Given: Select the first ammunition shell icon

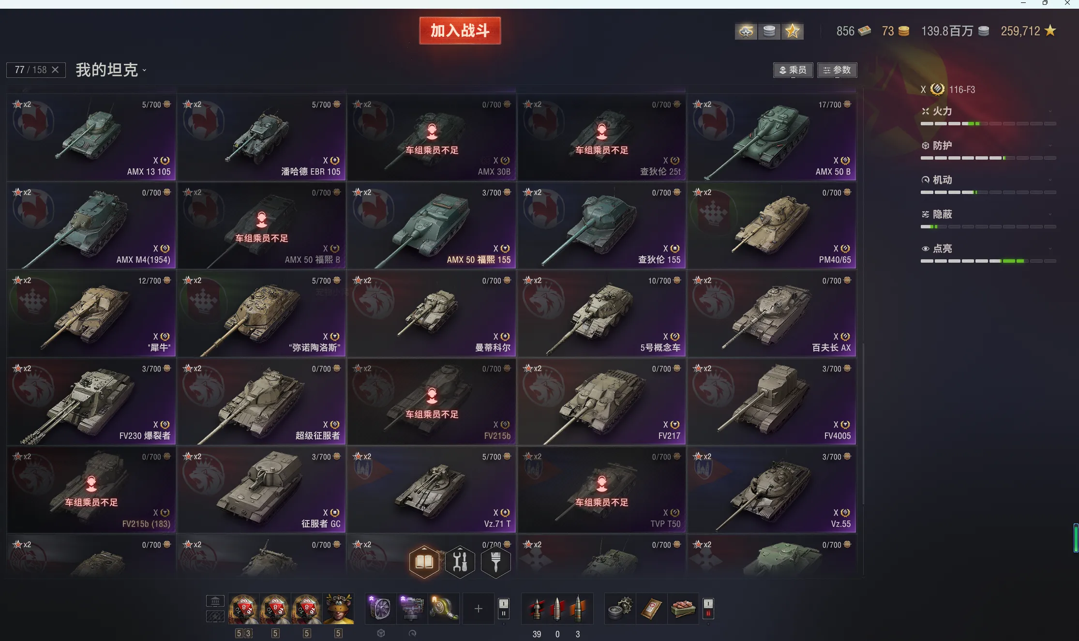Looking at the screenshot, I should (x=537, y=609).
